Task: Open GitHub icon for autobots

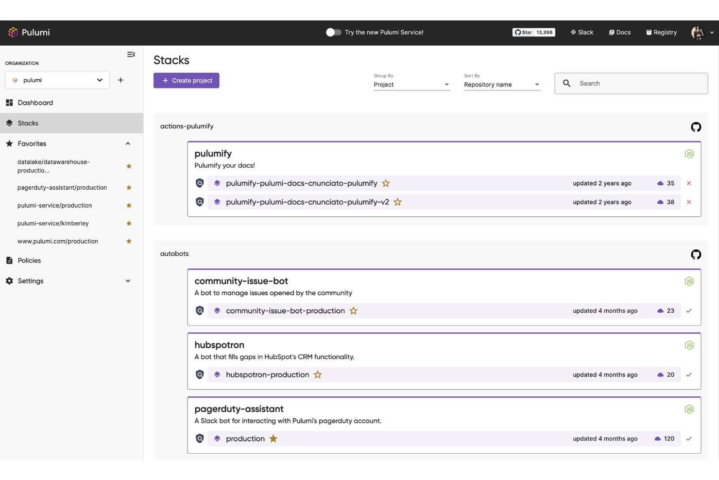Action: pyautogui.click(x=696, y=254)
